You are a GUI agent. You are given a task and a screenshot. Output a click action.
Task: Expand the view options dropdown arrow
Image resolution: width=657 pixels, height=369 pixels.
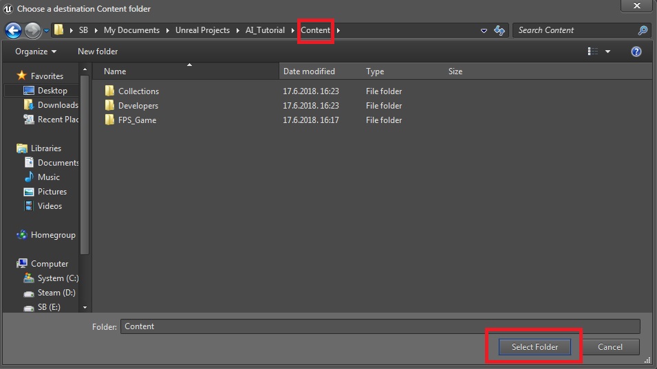click(x=608, y=52)
